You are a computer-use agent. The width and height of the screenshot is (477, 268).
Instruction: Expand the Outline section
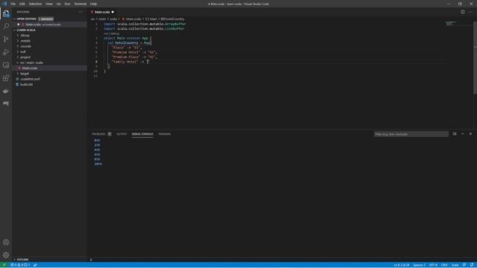coord(22,260)
